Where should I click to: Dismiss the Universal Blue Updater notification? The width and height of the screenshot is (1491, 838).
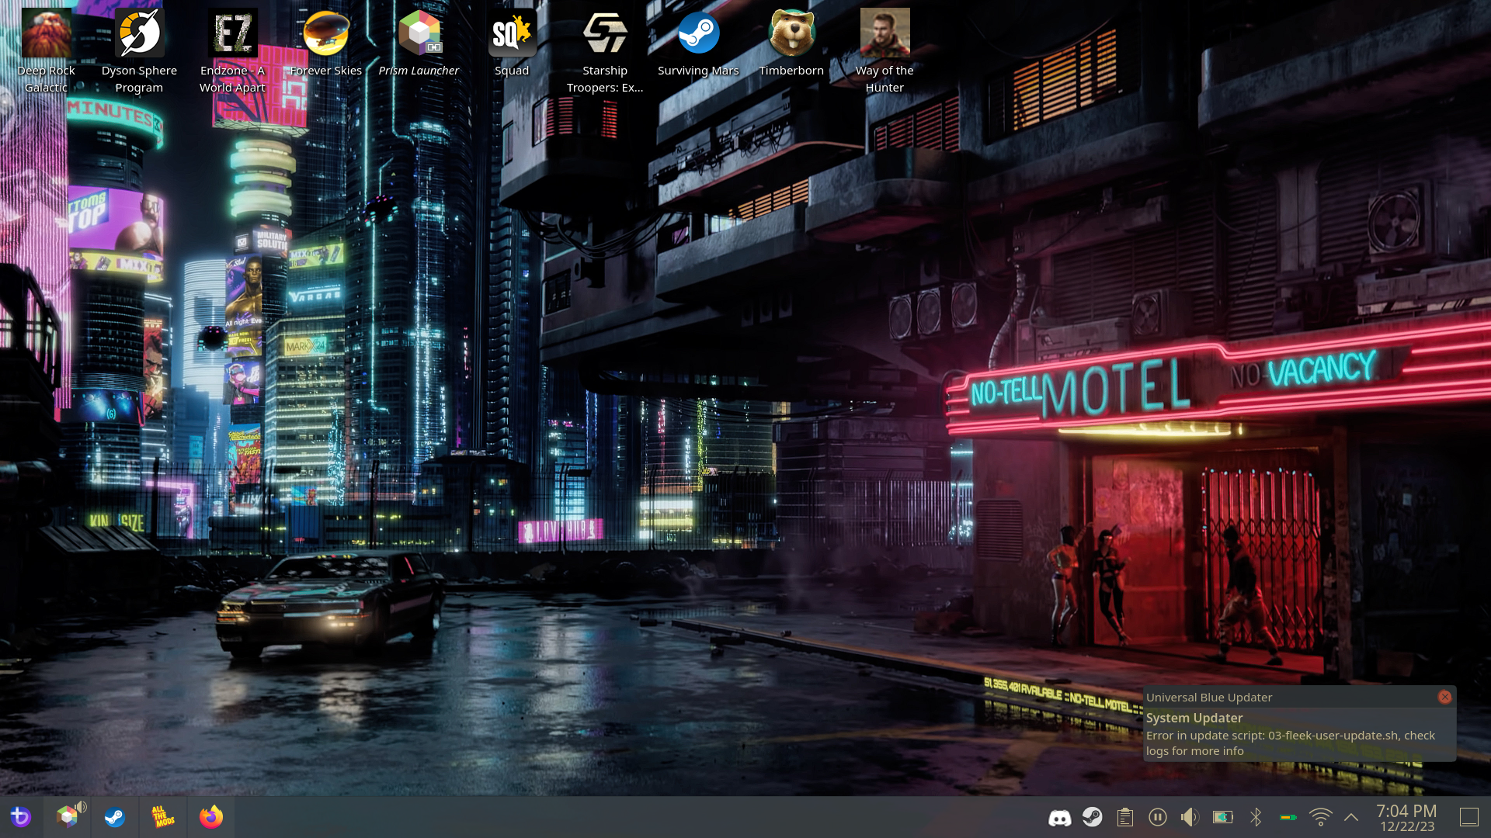(1444, 697)
